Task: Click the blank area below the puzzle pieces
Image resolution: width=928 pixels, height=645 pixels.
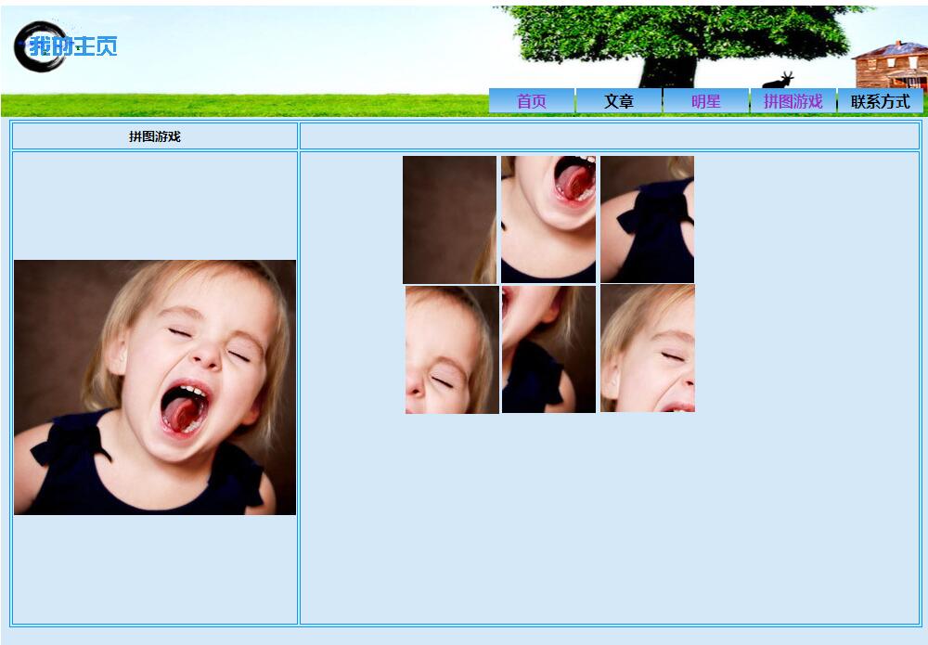Action: click(x=610, y=520)
